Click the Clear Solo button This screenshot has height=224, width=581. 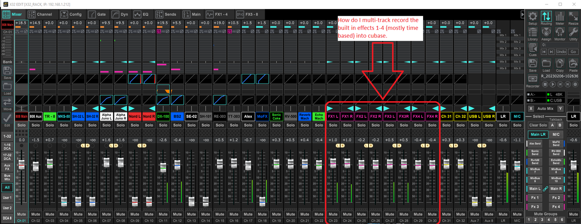(538, 125)
